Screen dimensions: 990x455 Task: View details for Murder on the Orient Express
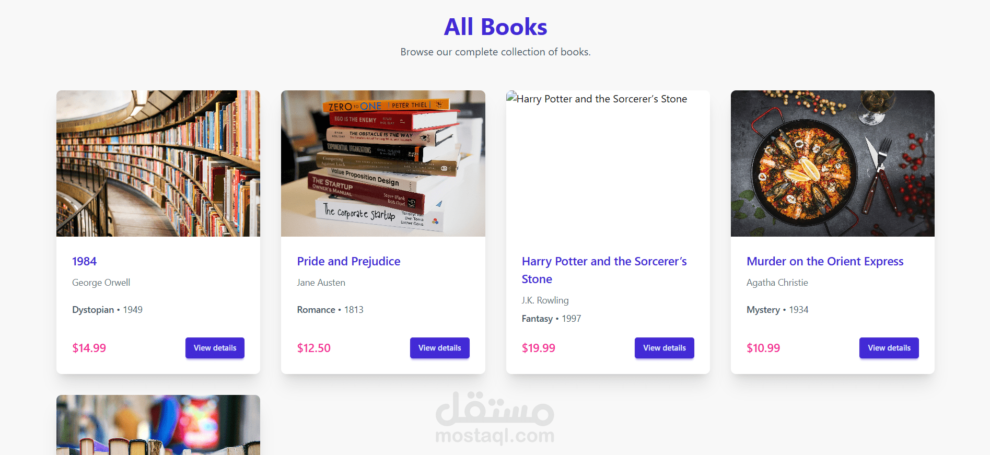pos(889,348)
